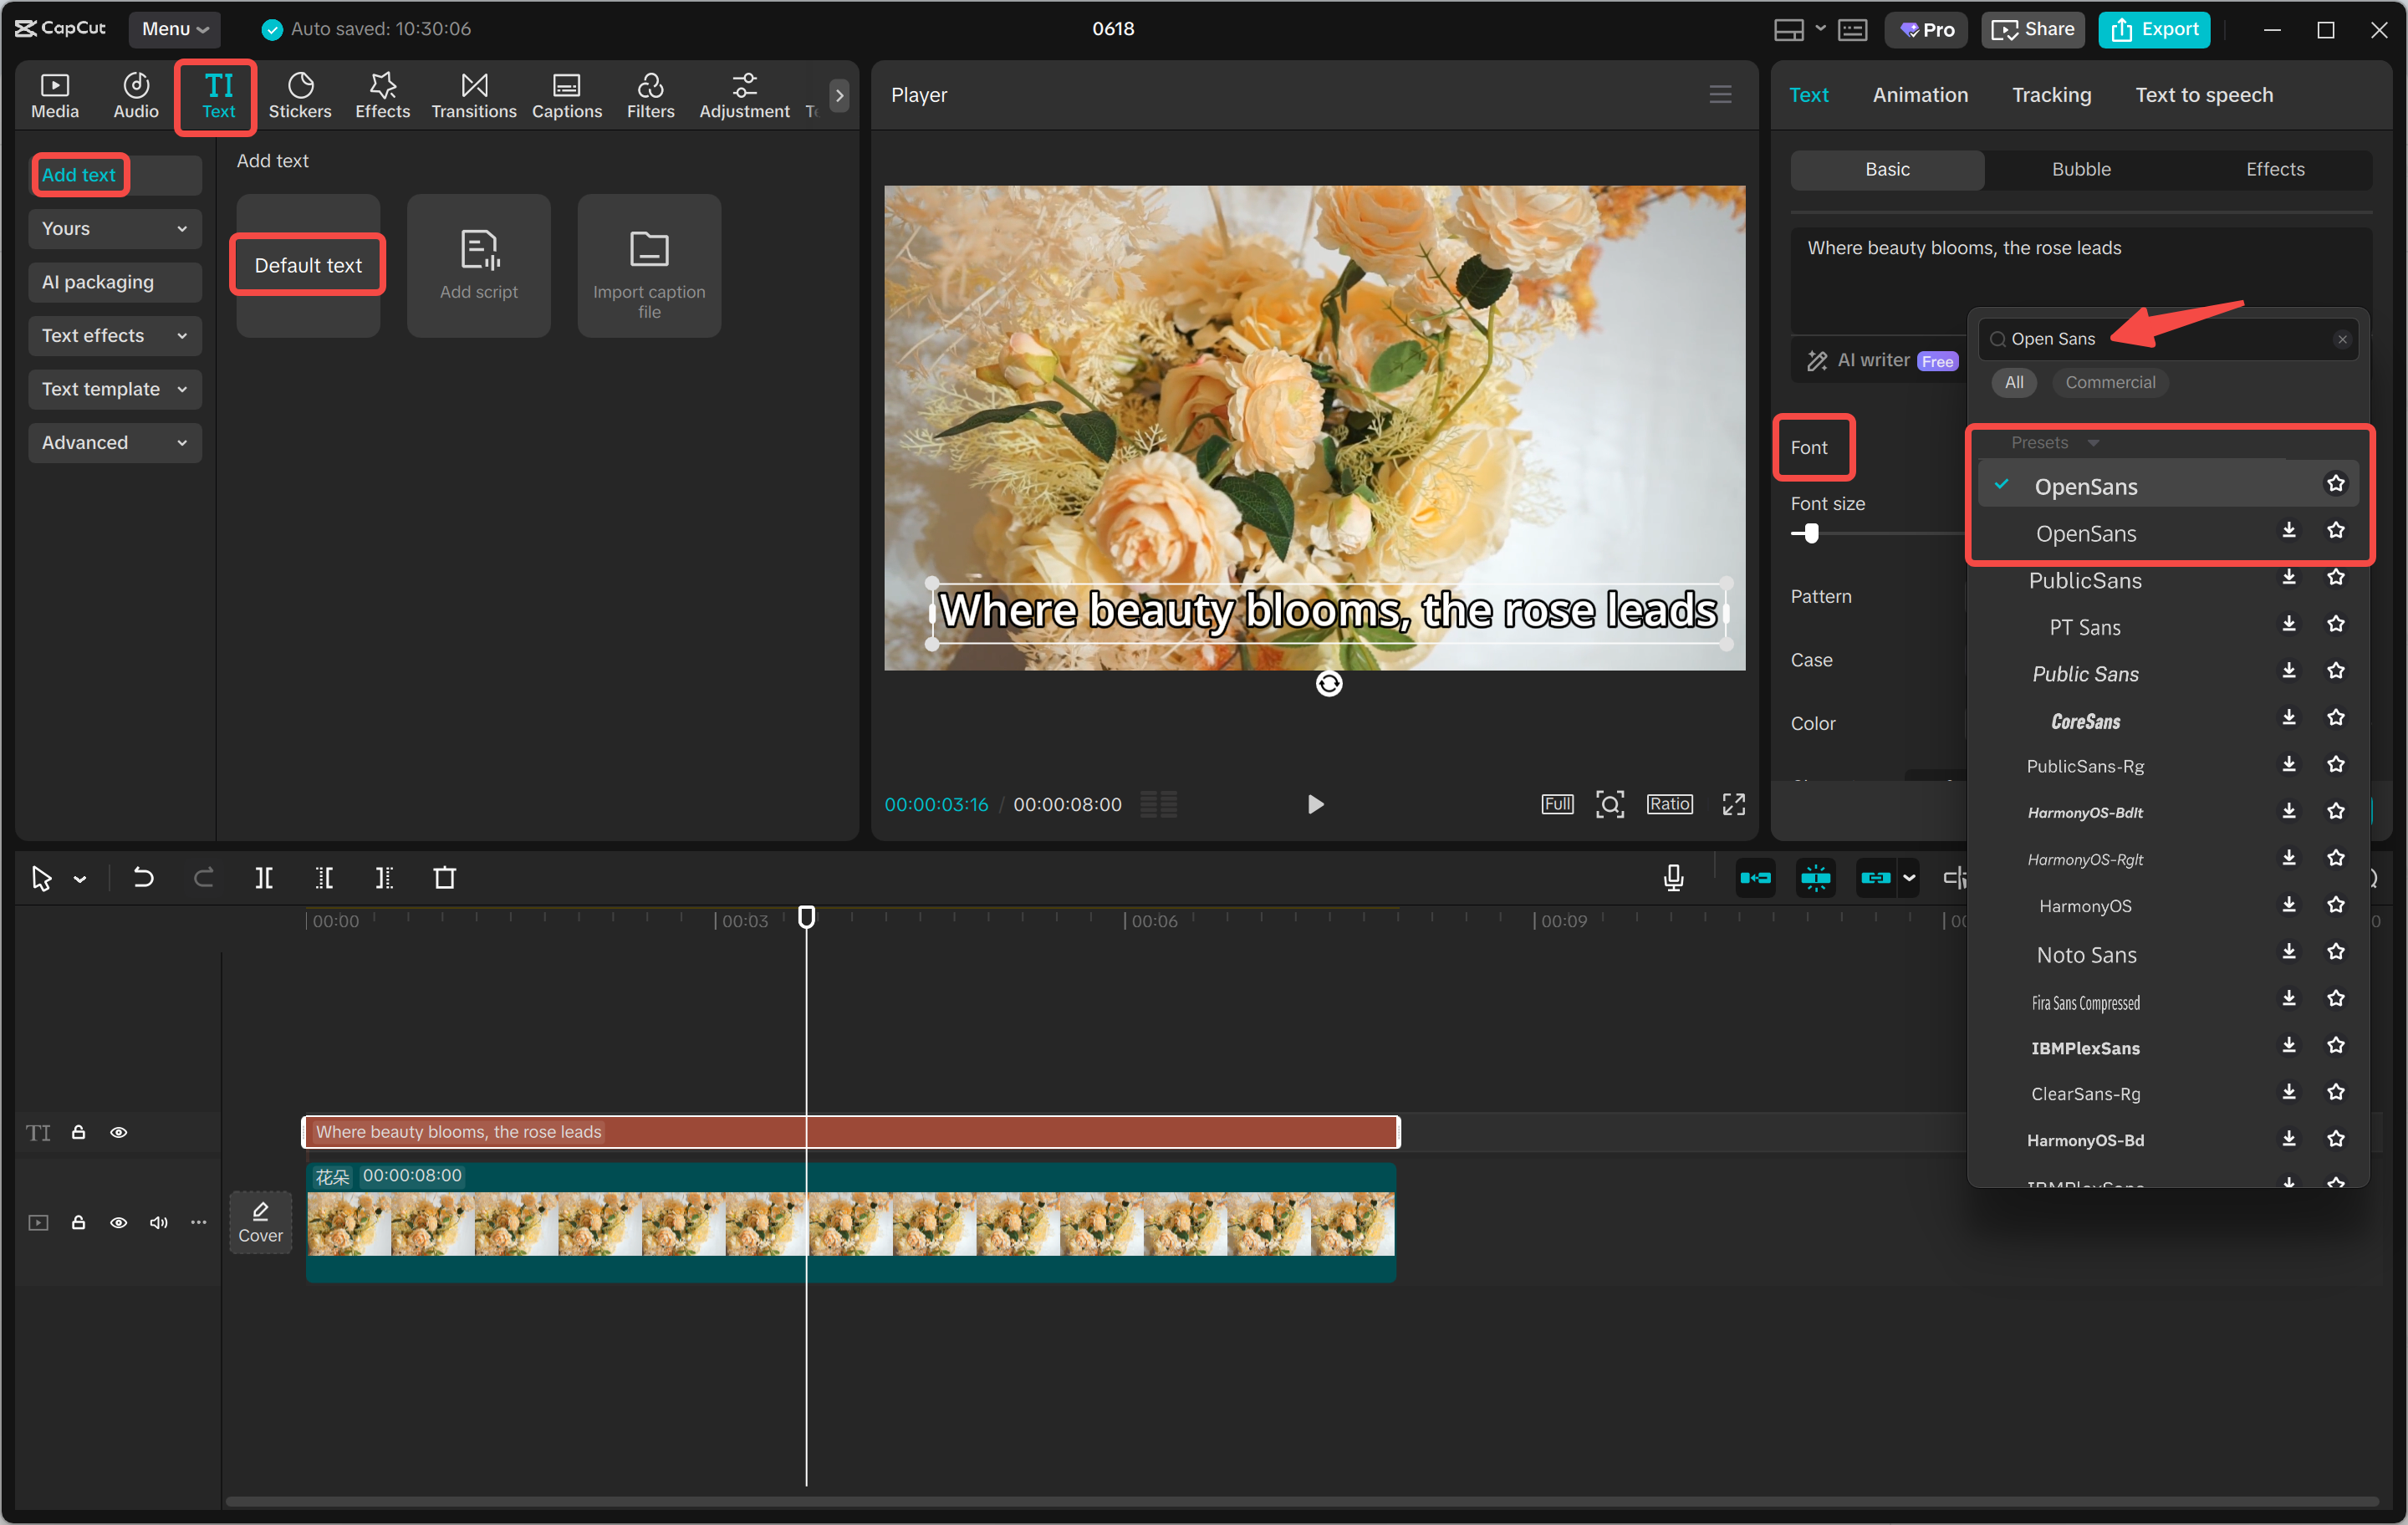Click the split clip tool
This screenshot has height=1525, width=2408.
[264, 878]
